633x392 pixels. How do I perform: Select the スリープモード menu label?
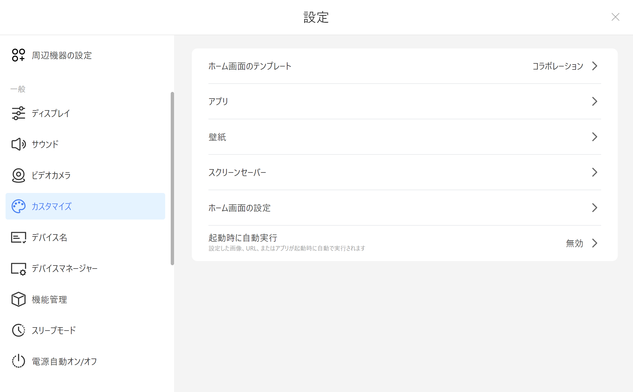tap(54, 330)
